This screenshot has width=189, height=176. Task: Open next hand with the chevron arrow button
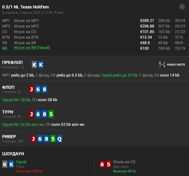[x=182, y=7]
